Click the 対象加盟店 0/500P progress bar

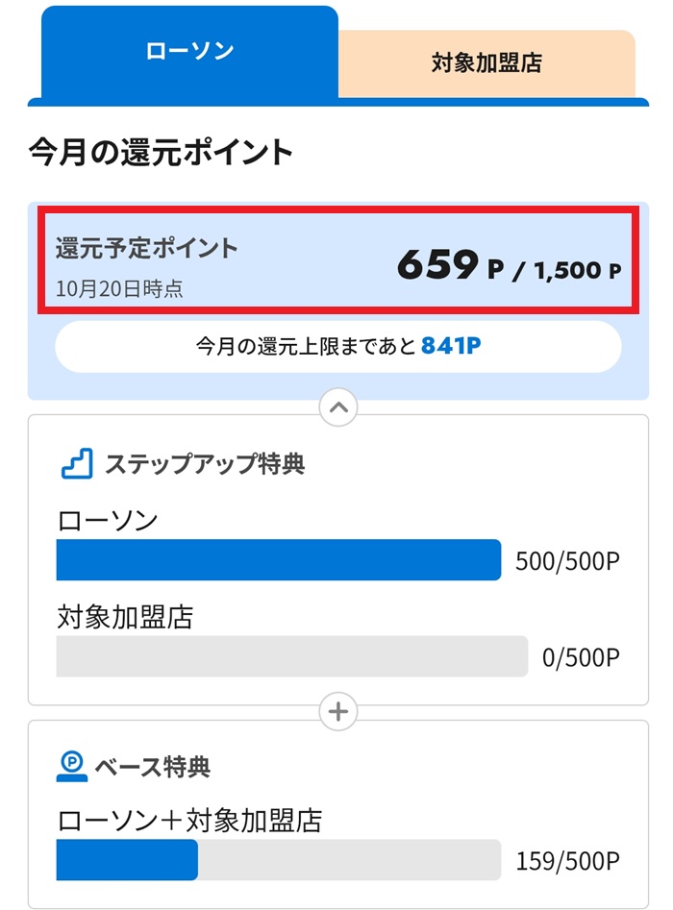pos(292,656)
